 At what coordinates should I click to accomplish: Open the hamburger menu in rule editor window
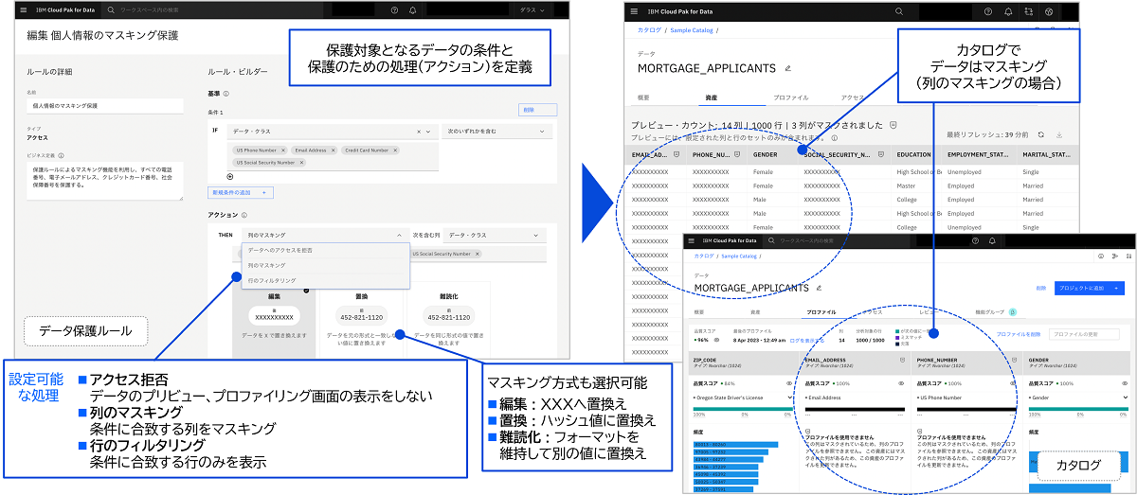[24, 9]
